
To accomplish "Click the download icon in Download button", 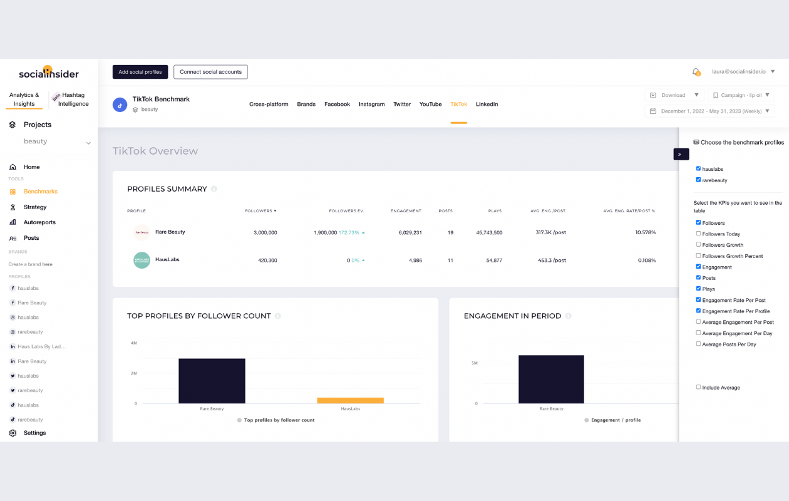I will coord(653,95).
